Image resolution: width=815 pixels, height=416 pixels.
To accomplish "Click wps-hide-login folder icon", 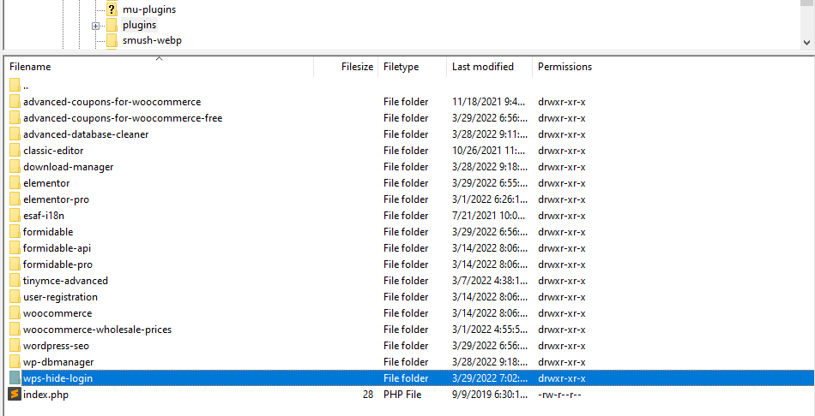I will point(15,378).
